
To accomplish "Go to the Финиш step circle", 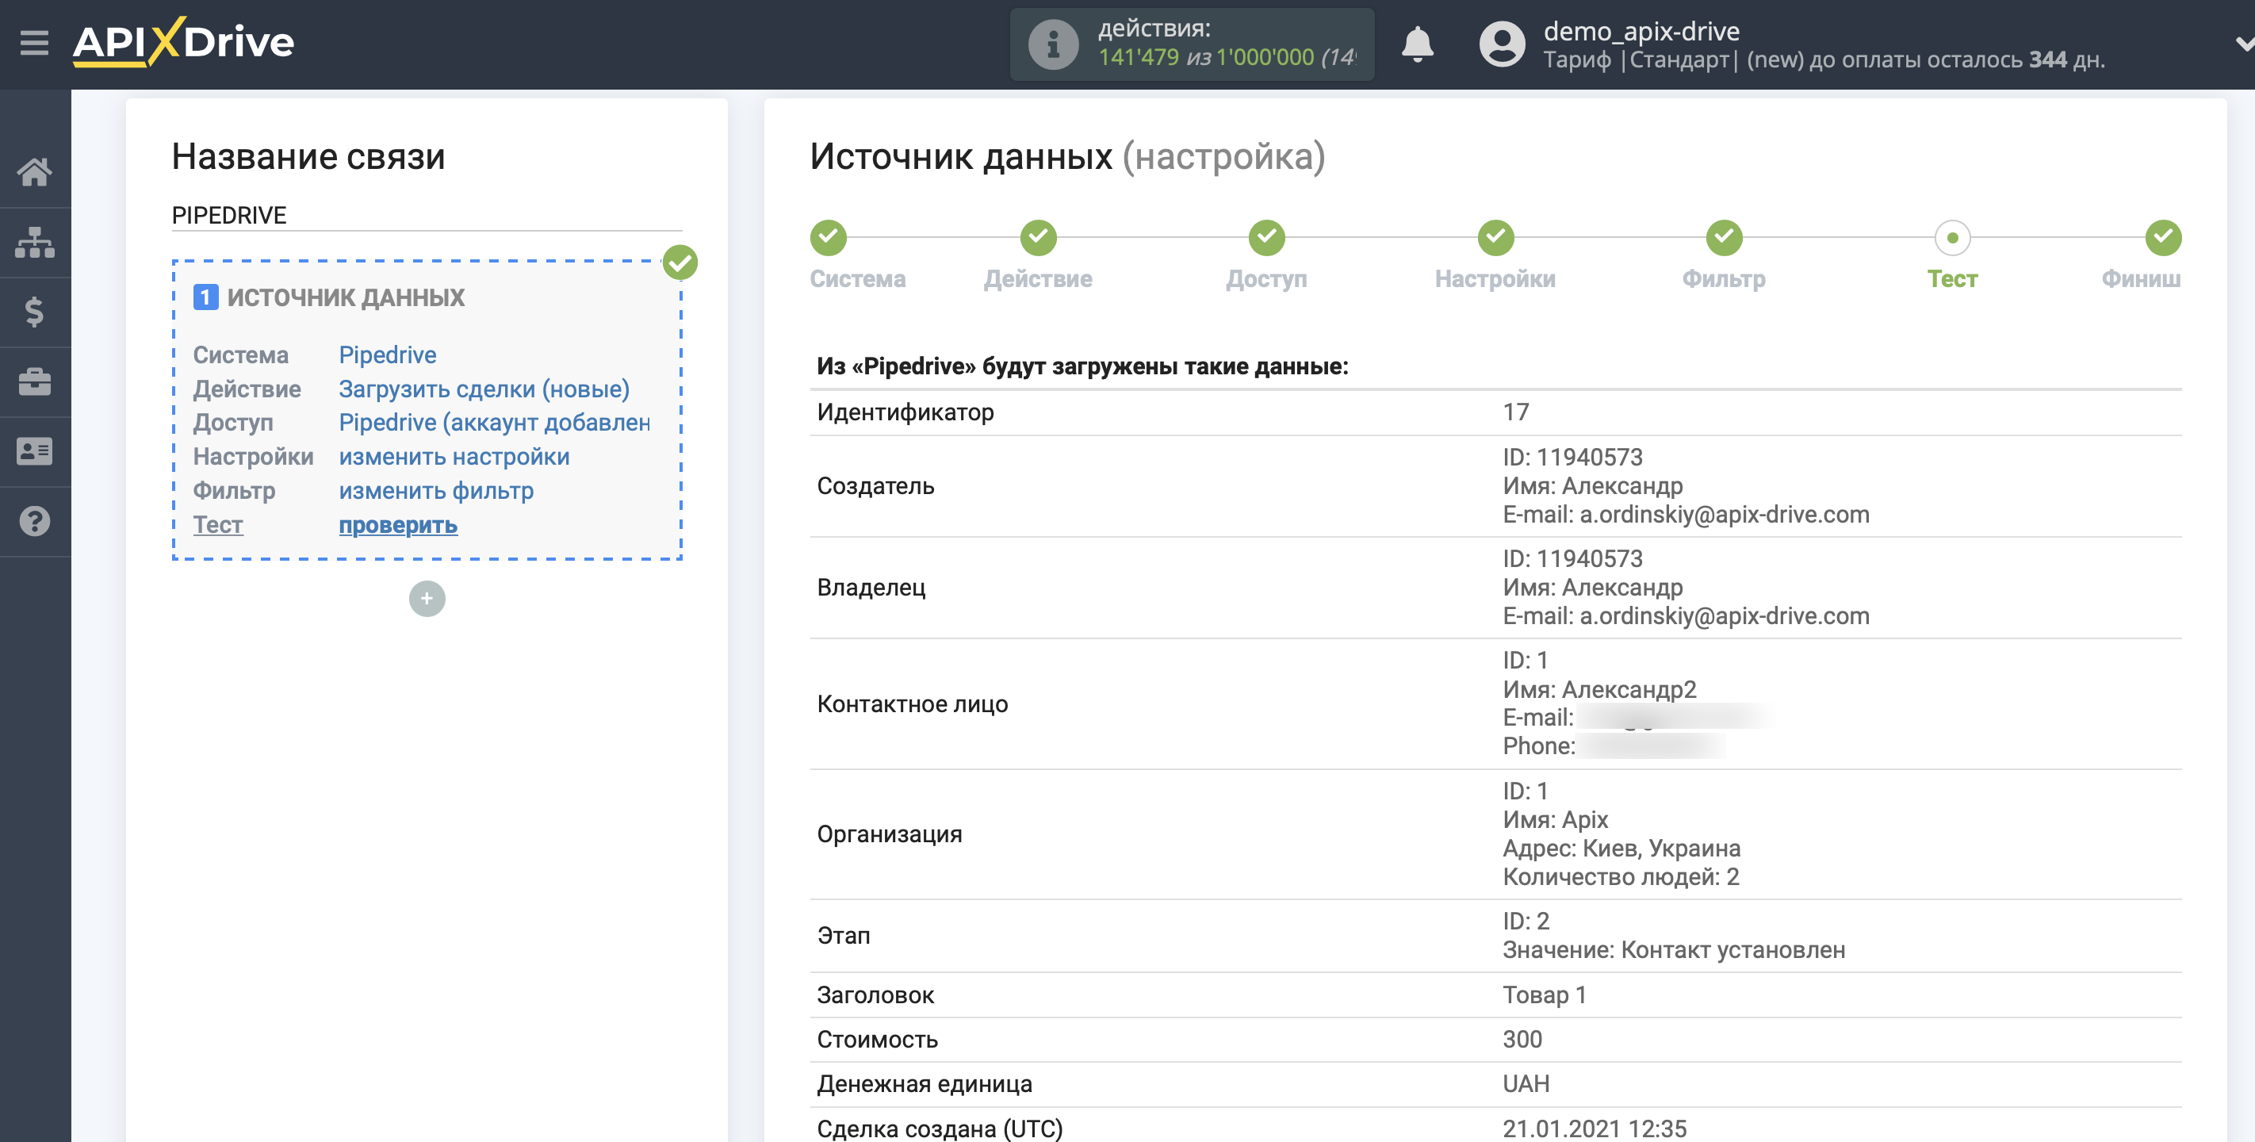I will [x=2163, y=237].
